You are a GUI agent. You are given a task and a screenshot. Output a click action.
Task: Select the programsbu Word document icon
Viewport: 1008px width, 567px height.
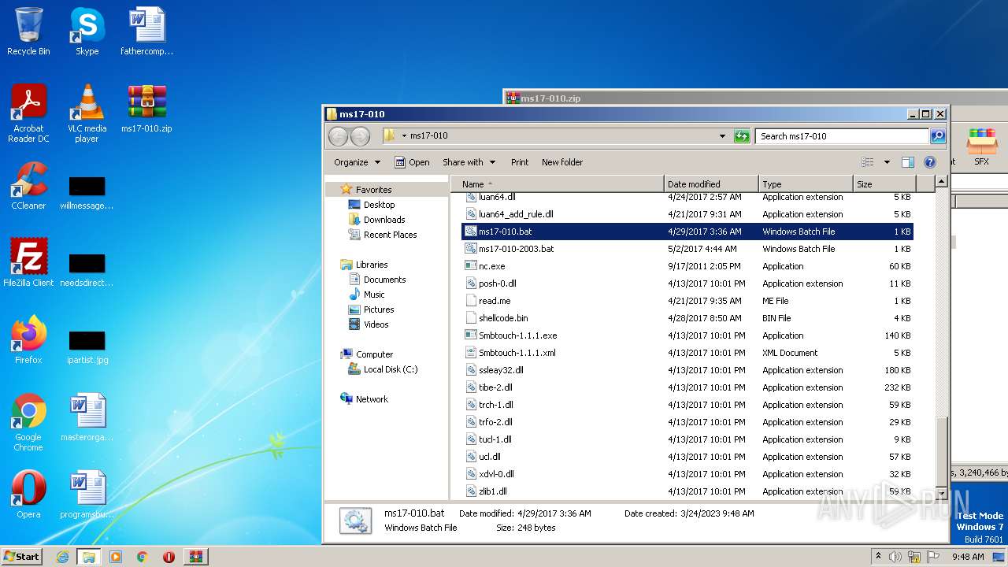coord(87,495)
